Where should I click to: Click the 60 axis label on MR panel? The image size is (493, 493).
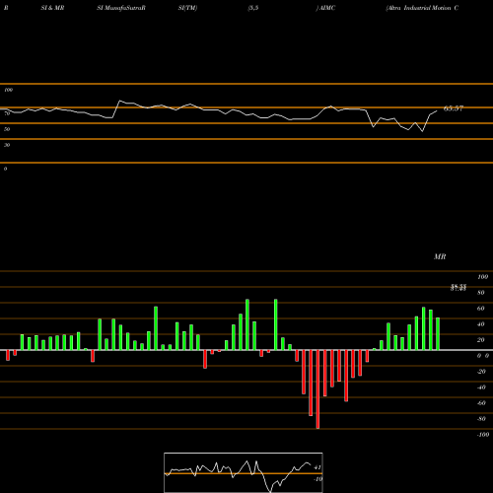[x=481, y=309]
